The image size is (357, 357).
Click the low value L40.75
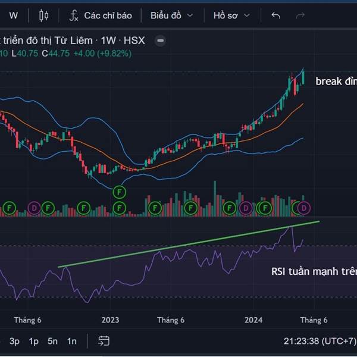coord(25,54)
